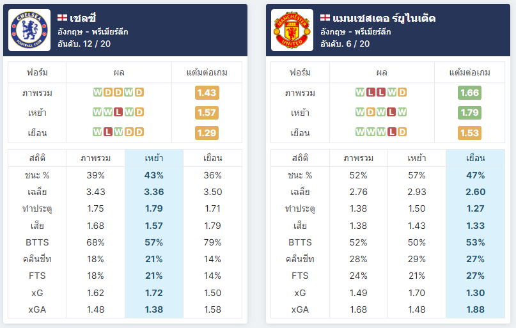The width and height of the screenshot is (516, 328).
Task: Click the red L in Chelsea's เหย้า form row
Action: (118, 112)
